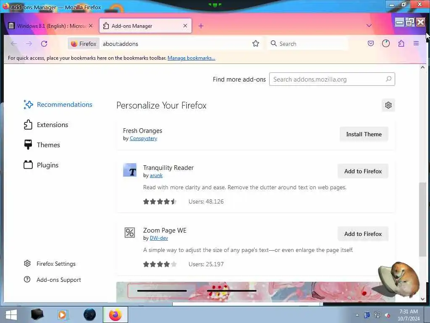Open the black box taskbar app
The image size is (430, 323).
coord(37,315)
